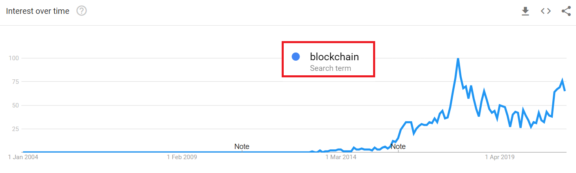Select the 1 Jan 2004 axis label
The image size is (576, 173).
tap(23, 157)
